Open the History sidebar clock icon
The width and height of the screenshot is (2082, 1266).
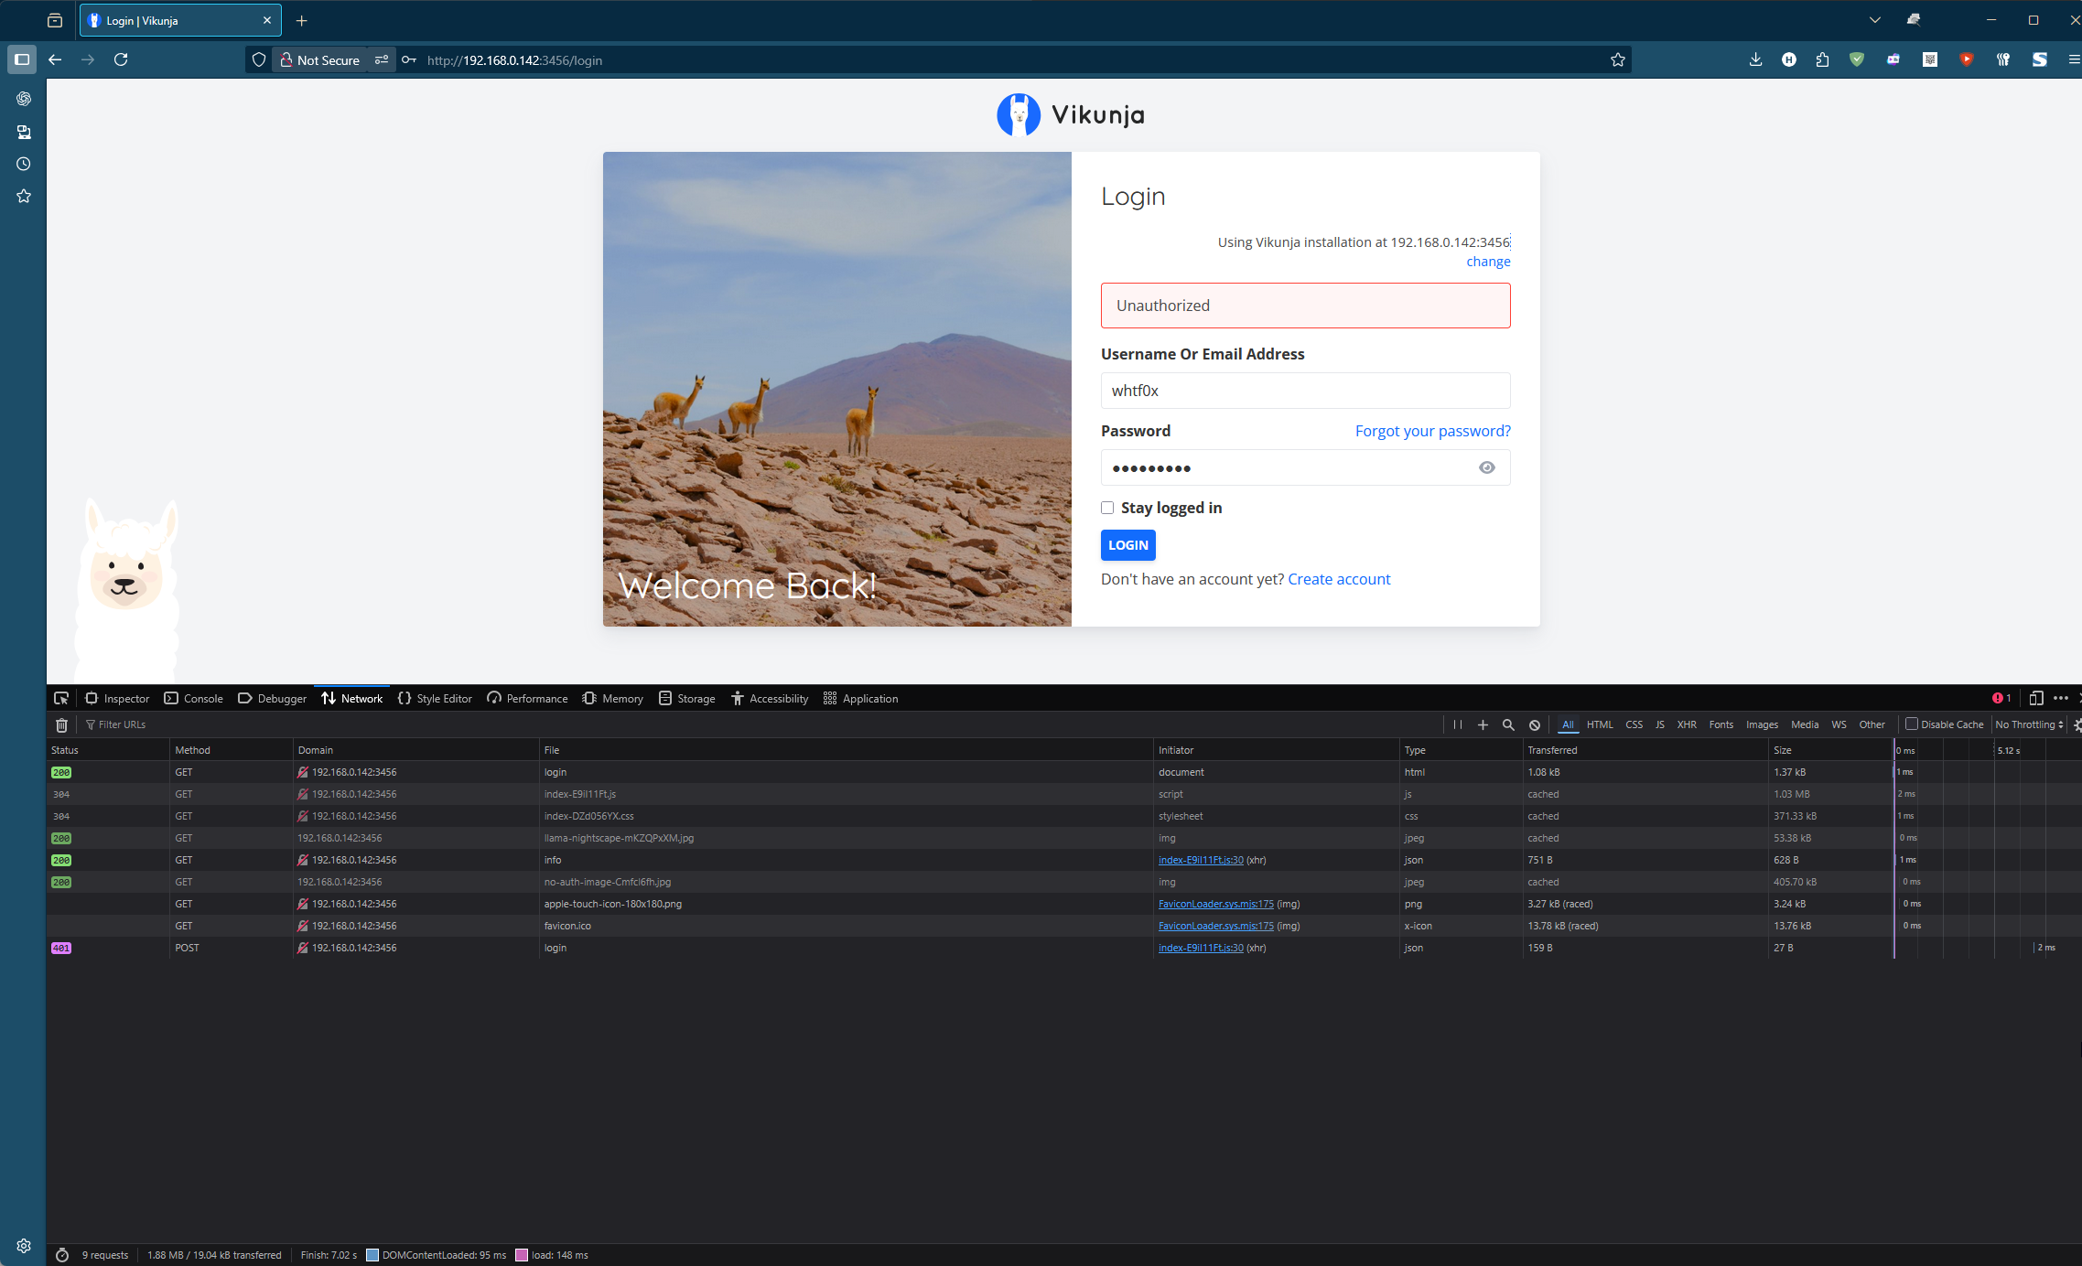click(24, 165)
